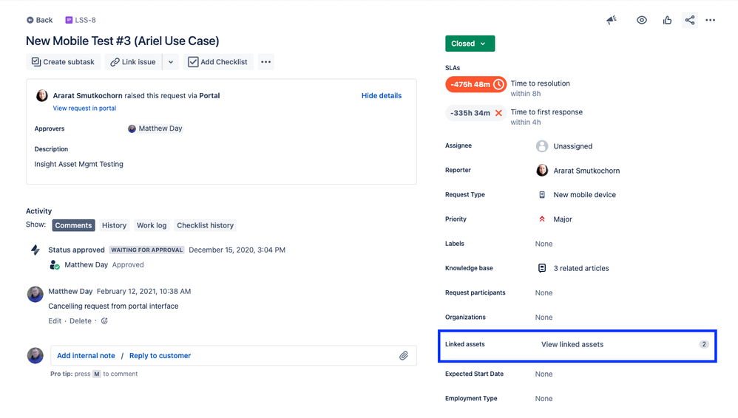Click the description text Insight Asset Mgmt Testing

click(78, 164)
